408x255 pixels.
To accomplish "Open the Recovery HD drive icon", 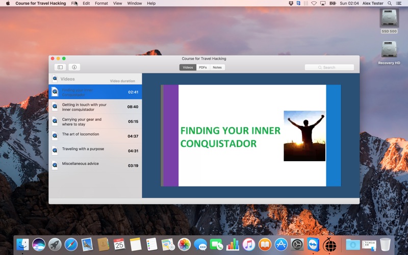I will pos(389,50).
